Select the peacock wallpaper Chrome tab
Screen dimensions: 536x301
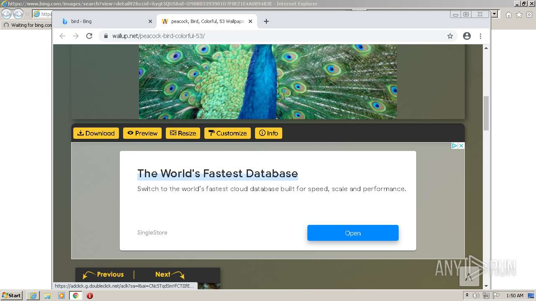[206, 21]
